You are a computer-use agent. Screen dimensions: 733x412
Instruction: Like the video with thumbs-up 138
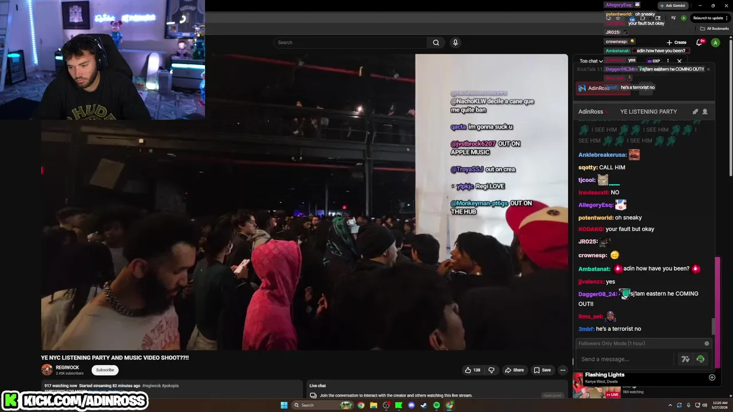point(472,370)
